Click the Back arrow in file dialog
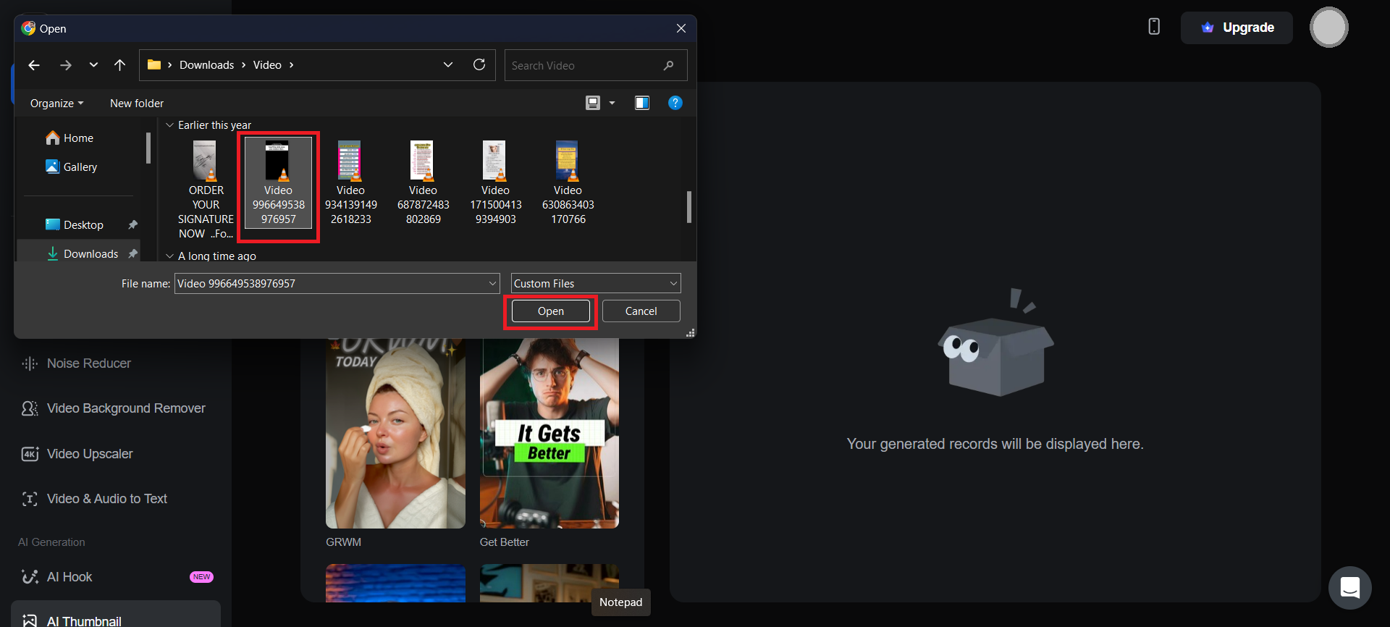The height and width of the screenshot is (627, 1390). [x=34, y=65]
